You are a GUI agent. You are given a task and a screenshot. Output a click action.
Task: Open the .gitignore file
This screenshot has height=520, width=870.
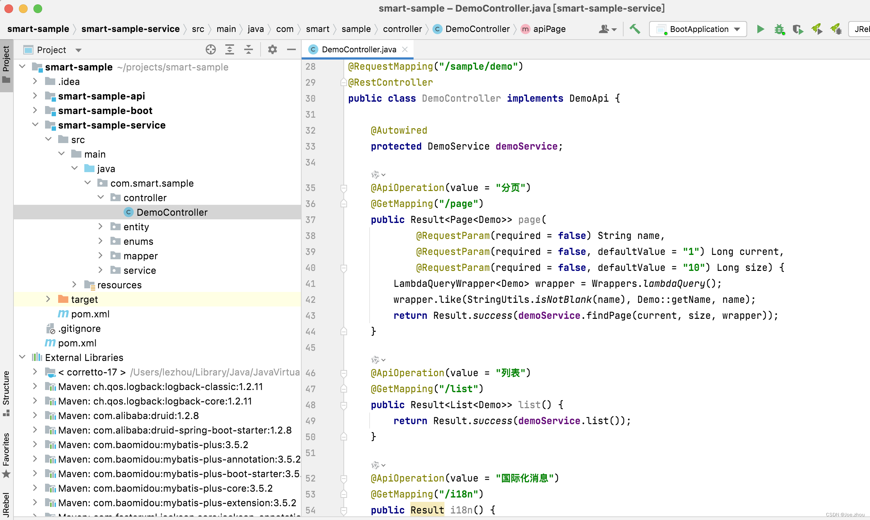[79, 328]
